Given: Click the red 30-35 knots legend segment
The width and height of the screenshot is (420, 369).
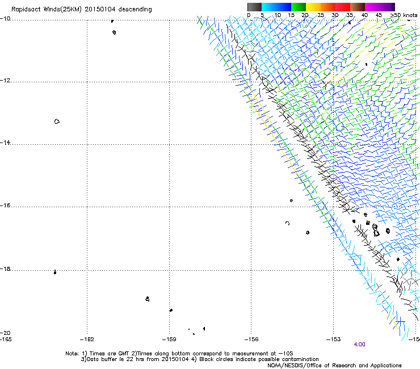Looking at the screenshot, I should coord(343,7).
